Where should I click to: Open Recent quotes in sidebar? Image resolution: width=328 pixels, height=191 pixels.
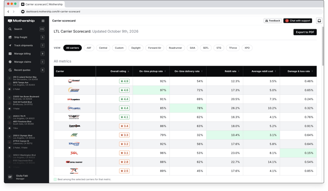tap(26, 70)
